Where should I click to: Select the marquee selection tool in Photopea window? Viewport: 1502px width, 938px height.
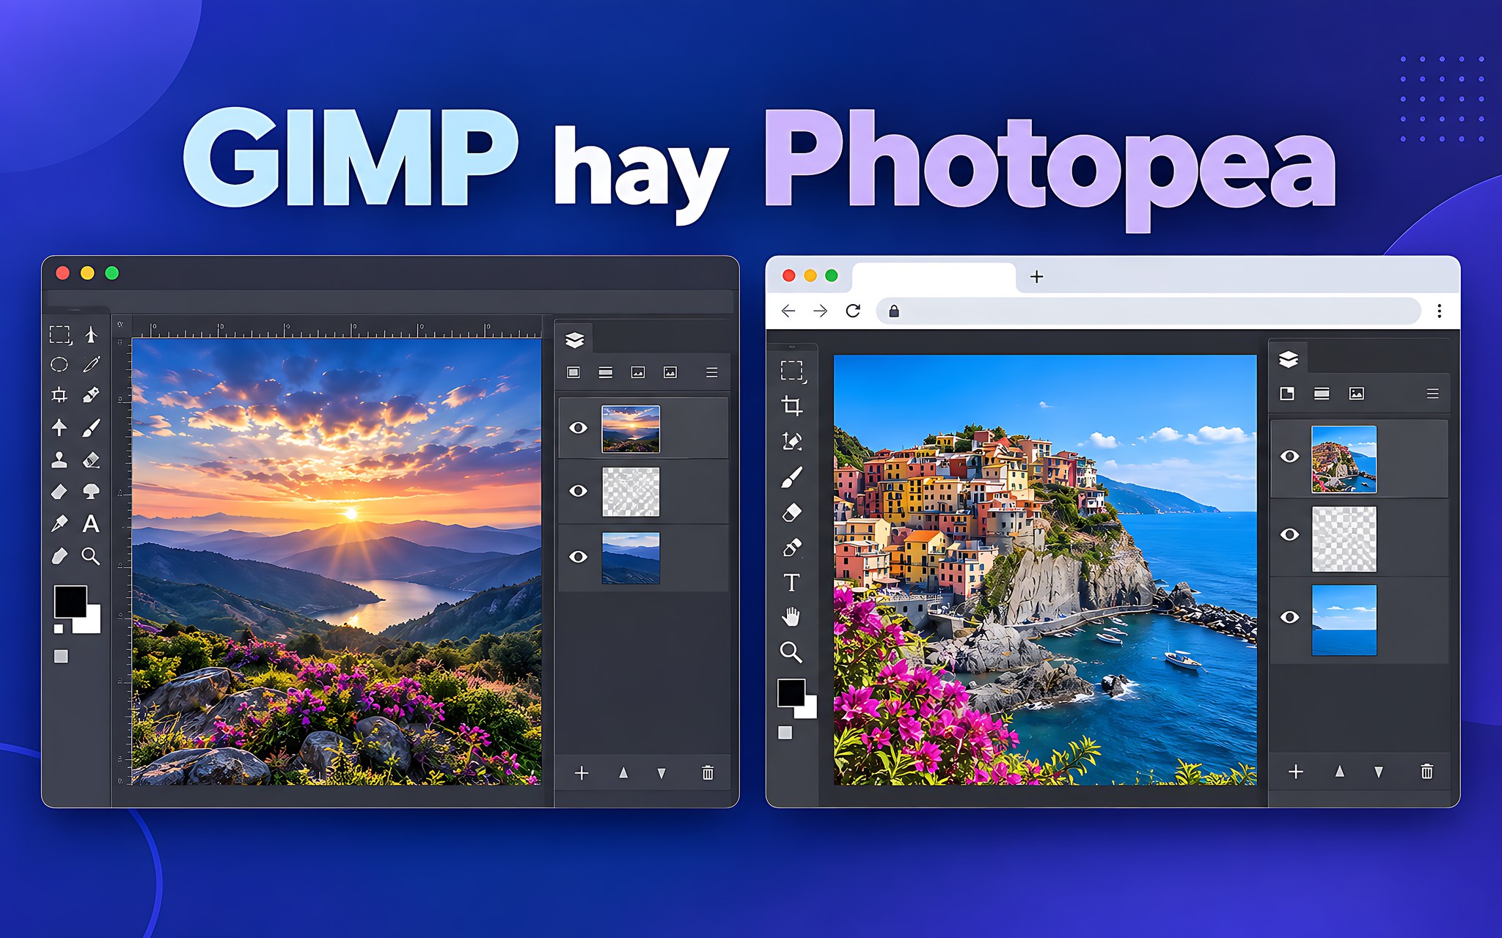pos(793,372)
